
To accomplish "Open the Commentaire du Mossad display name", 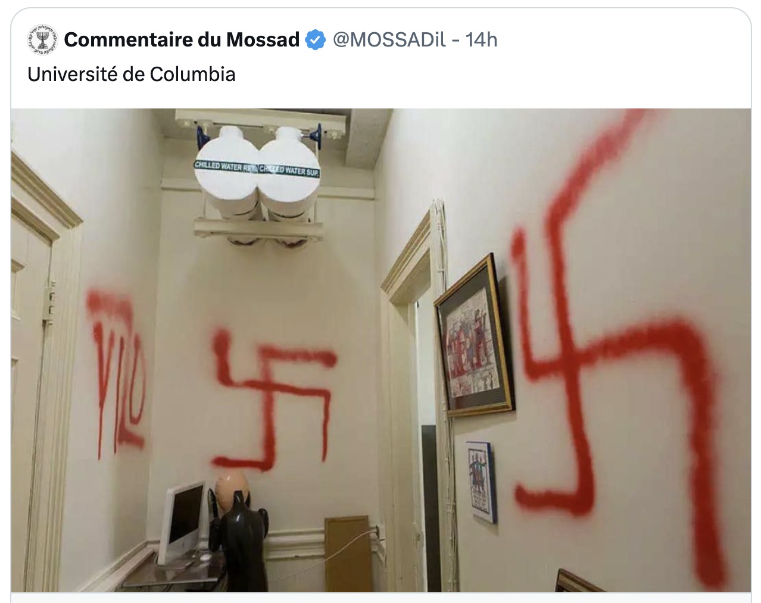I will 182,40.
